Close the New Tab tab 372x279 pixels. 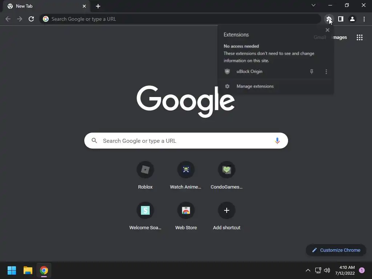pos(84,6)
